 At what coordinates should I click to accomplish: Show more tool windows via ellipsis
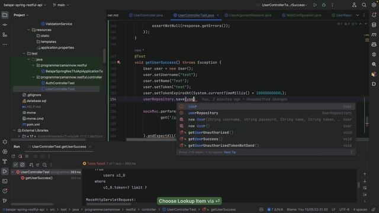pyautogui.click(x=5, y=44)
